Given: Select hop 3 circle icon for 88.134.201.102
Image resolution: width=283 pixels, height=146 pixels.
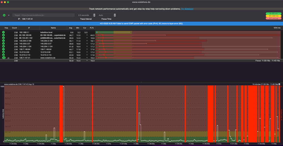Looking at the screenshot, I should click(4, 38).
